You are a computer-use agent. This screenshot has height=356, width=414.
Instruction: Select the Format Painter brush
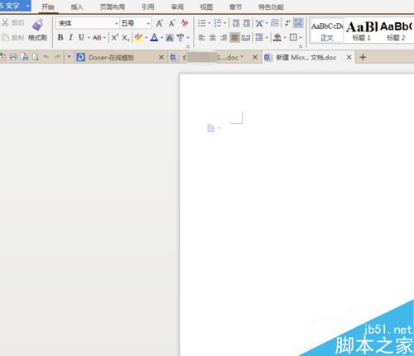tap(37, 30)
